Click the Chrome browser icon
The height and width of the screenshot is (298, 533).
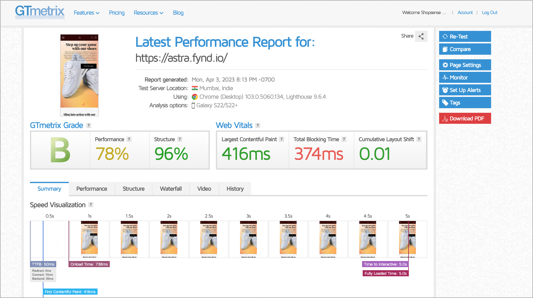point(194,97)
